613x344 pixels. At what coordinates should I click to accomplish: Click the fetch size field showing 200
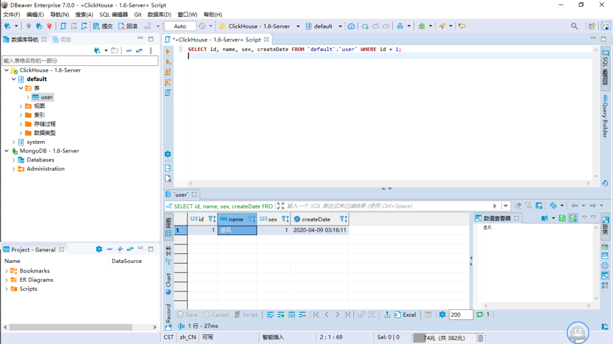click(x=460, y=315)
